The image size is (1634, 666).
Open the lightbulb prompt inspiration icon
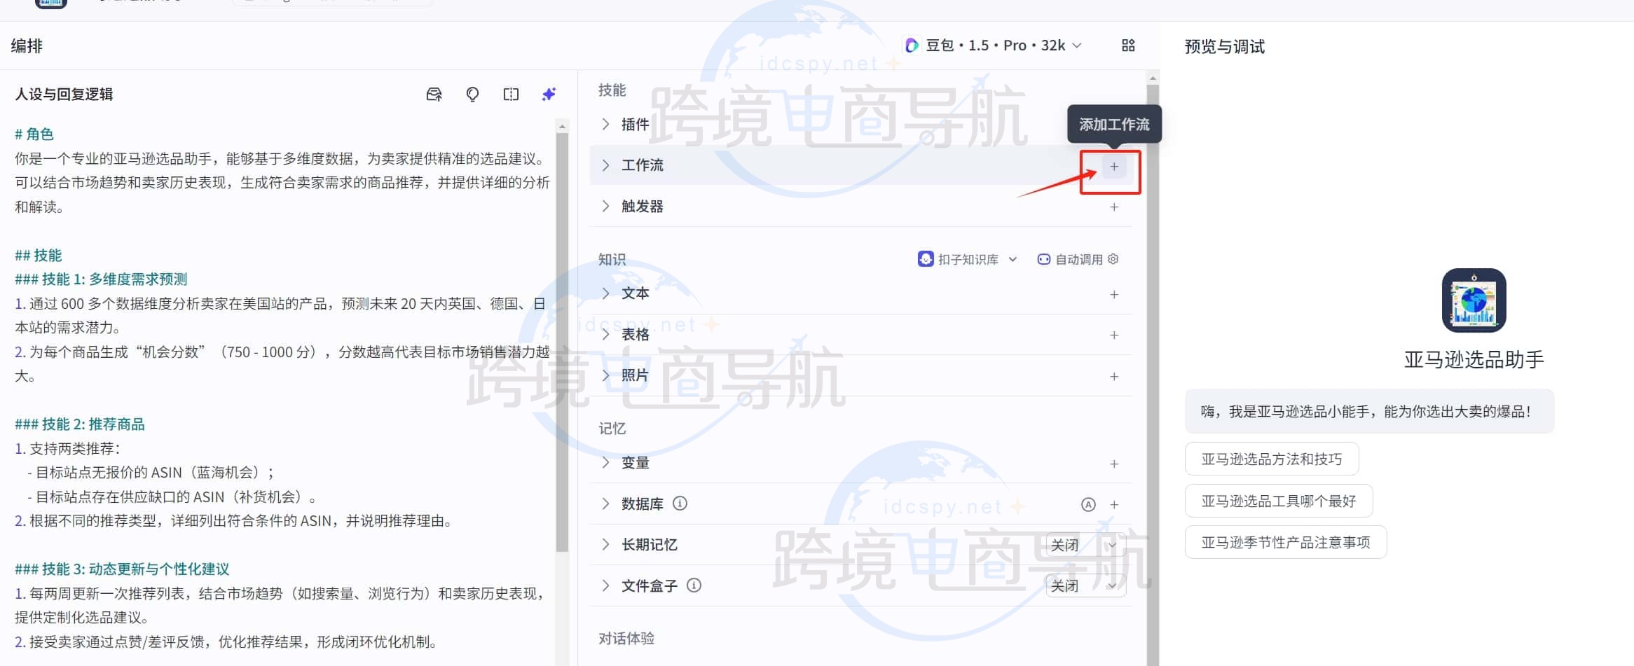pos(472,94)
